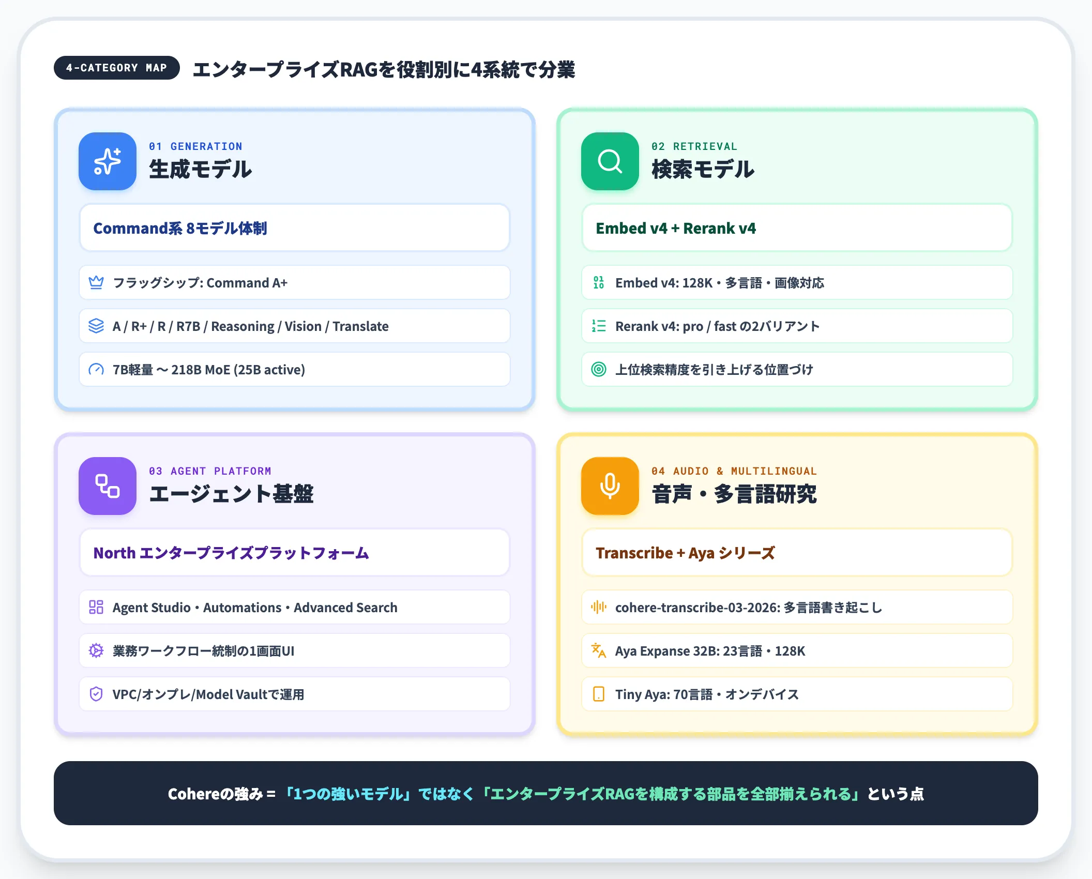This screenshot has height=879, width=1092.
Task: Click the grid icon beside Agent Studio
Action: 96,607
